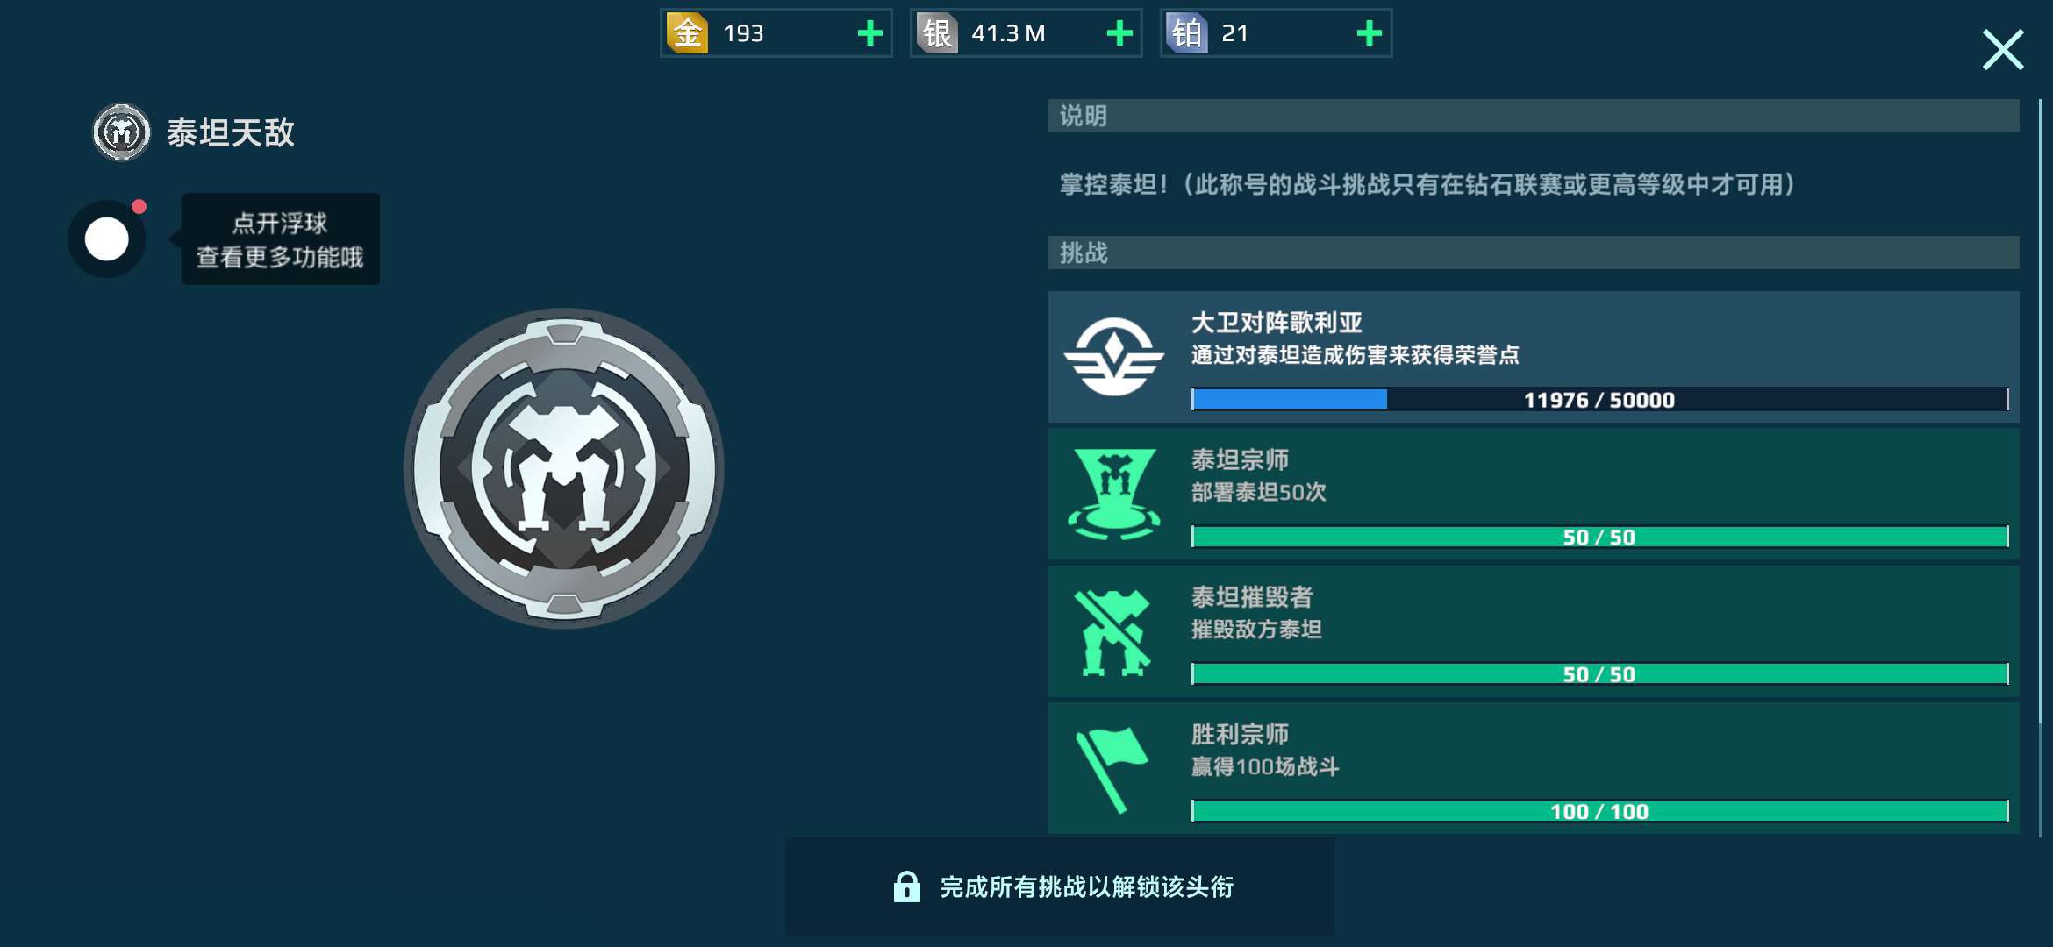The image size is (2053, 947).
Task: Add more silver with the plus button
Action: pyautogui.click(x=1119, y=33)
